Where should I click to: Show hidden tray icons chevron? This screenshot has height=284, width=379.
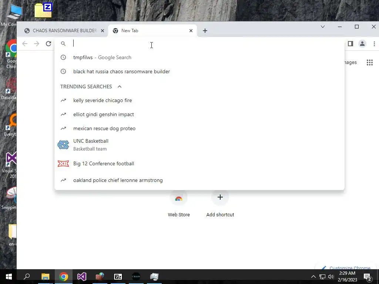pos(313,277)
